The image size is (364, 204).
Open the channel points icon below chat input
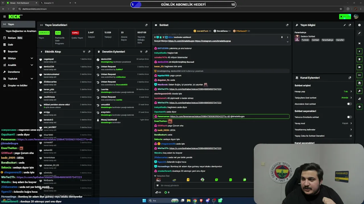[x=158, y=192]
